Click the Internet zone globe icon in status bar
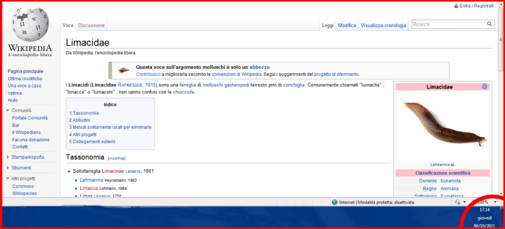The height and width of the screenshot is (229, 505). pyautogui.click(x=335, y=203)
